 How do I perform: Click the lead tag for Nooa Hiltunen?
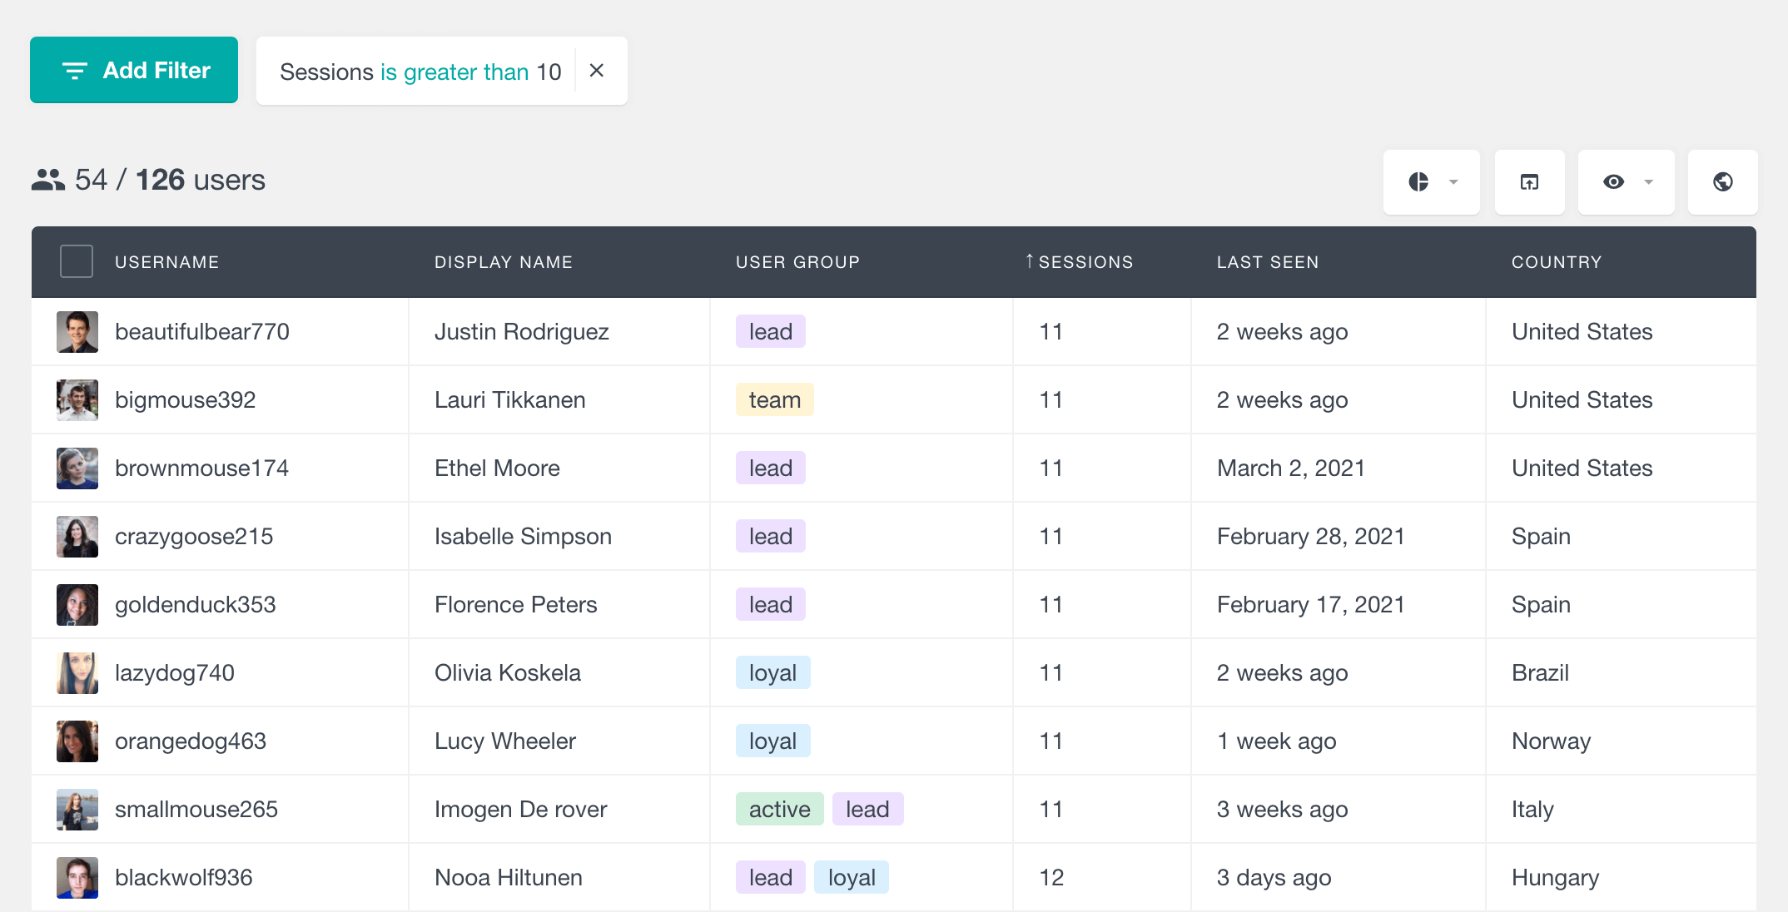pos(771,877)
